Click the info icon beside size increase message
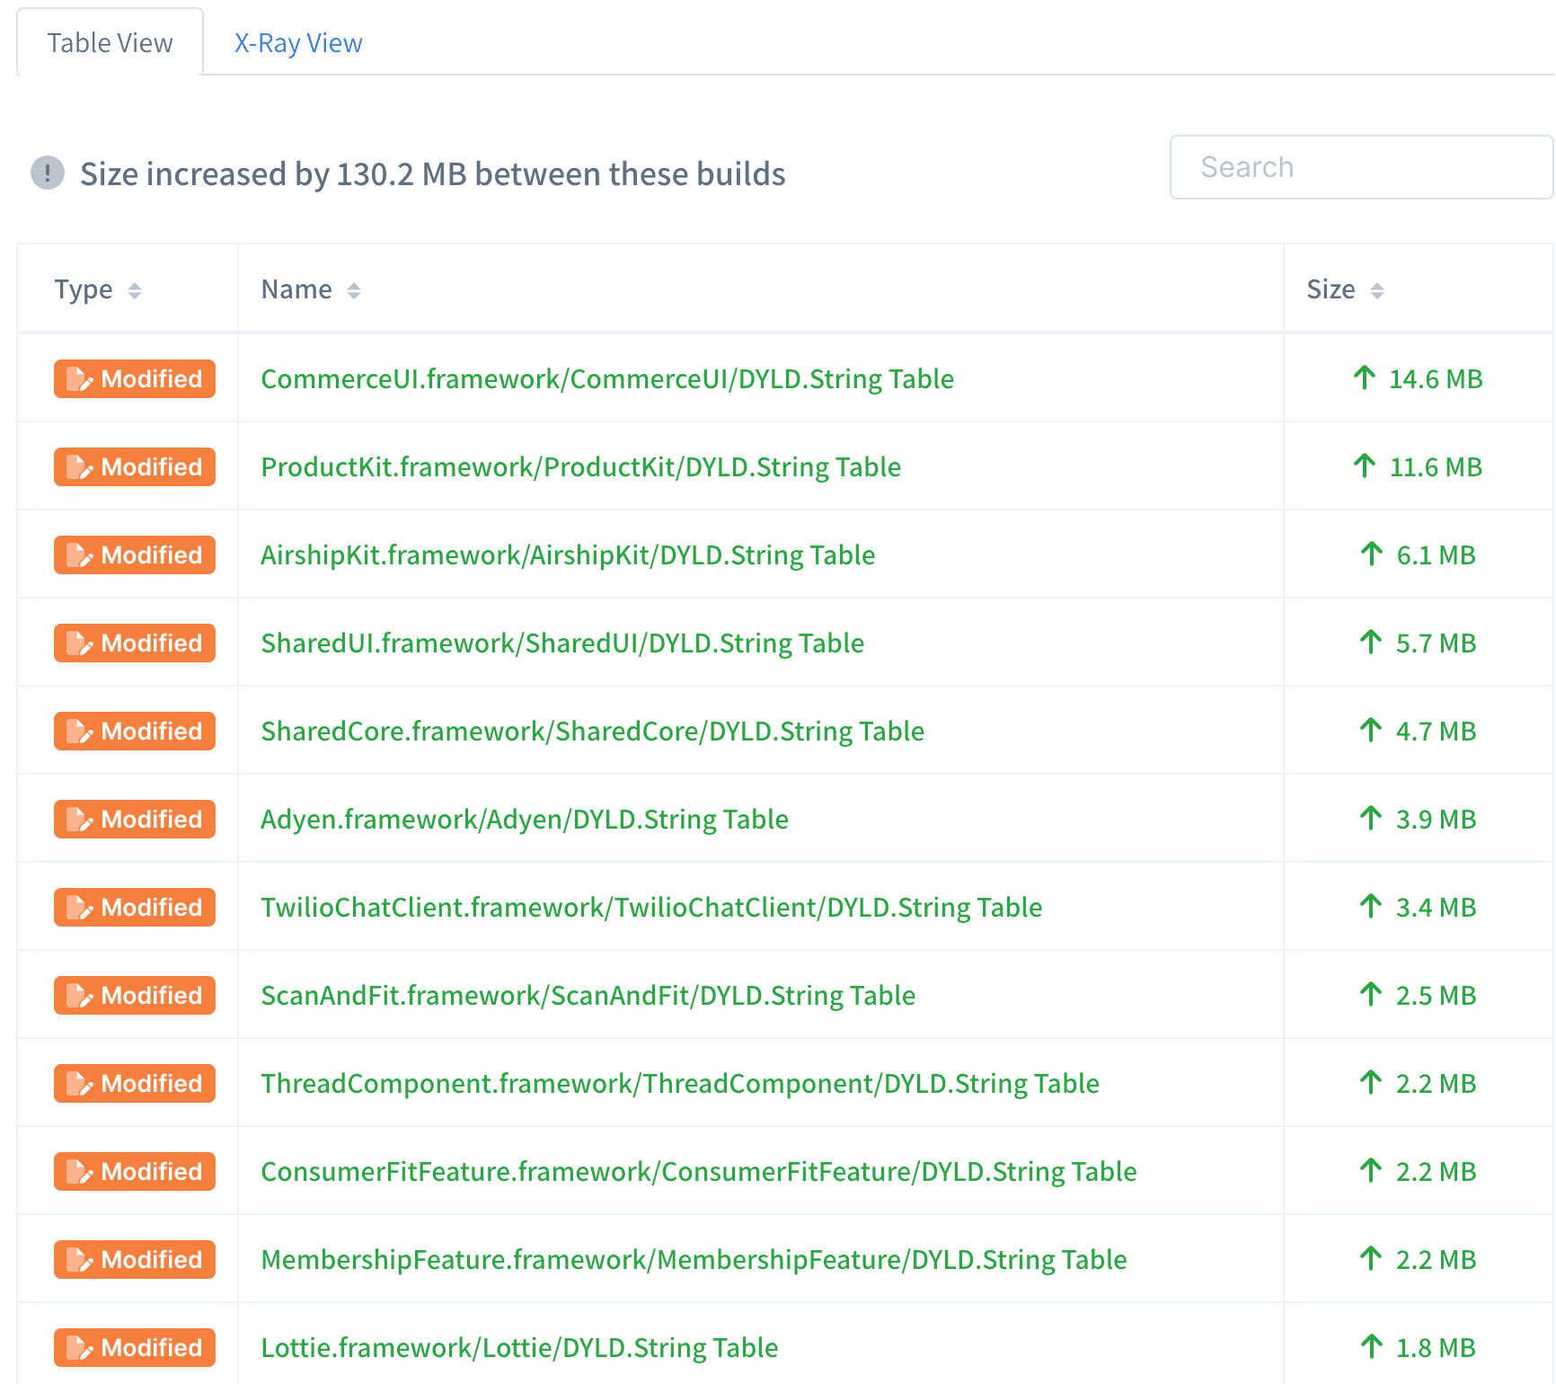Viewport: 1556px width, 1384px height. (48, 173)
